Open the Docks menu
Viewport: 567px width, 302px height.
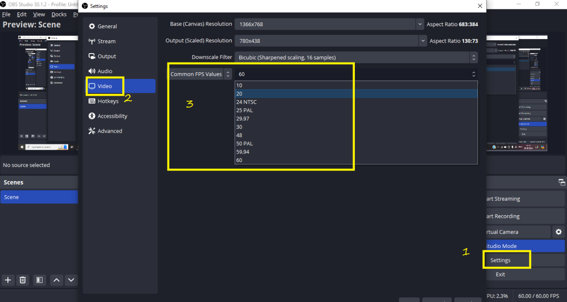point(59,14)
